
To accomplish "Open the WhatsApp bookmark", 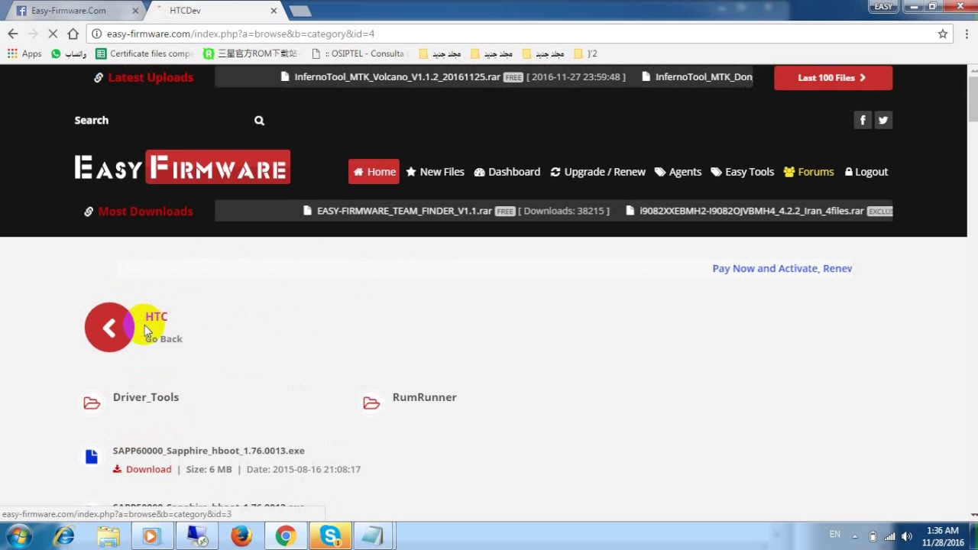I will click(69, 53).
